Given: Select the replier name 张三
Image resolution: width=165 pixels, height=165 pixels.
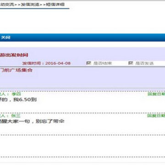Looking at the screenshot, I should pos(16,115).
